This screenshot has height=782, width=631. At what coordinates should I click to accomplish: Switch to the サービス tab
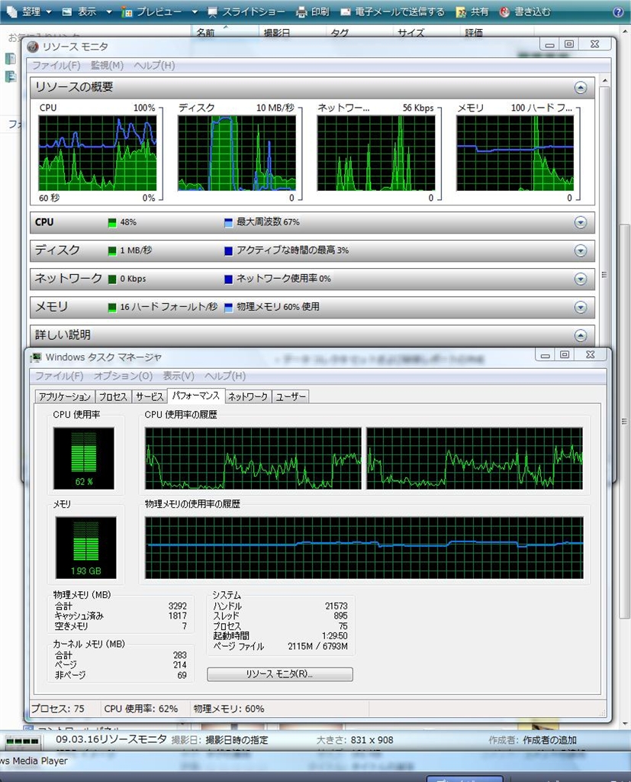[x=150, y=397]
